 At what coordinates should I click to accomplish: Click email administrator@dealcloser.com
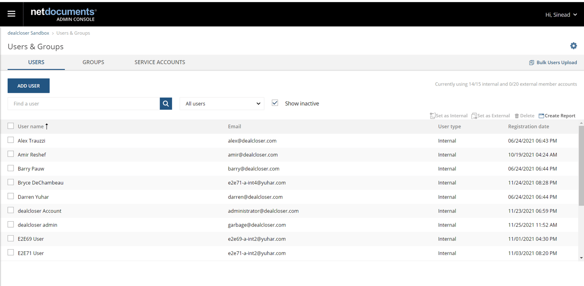(263, 211)
